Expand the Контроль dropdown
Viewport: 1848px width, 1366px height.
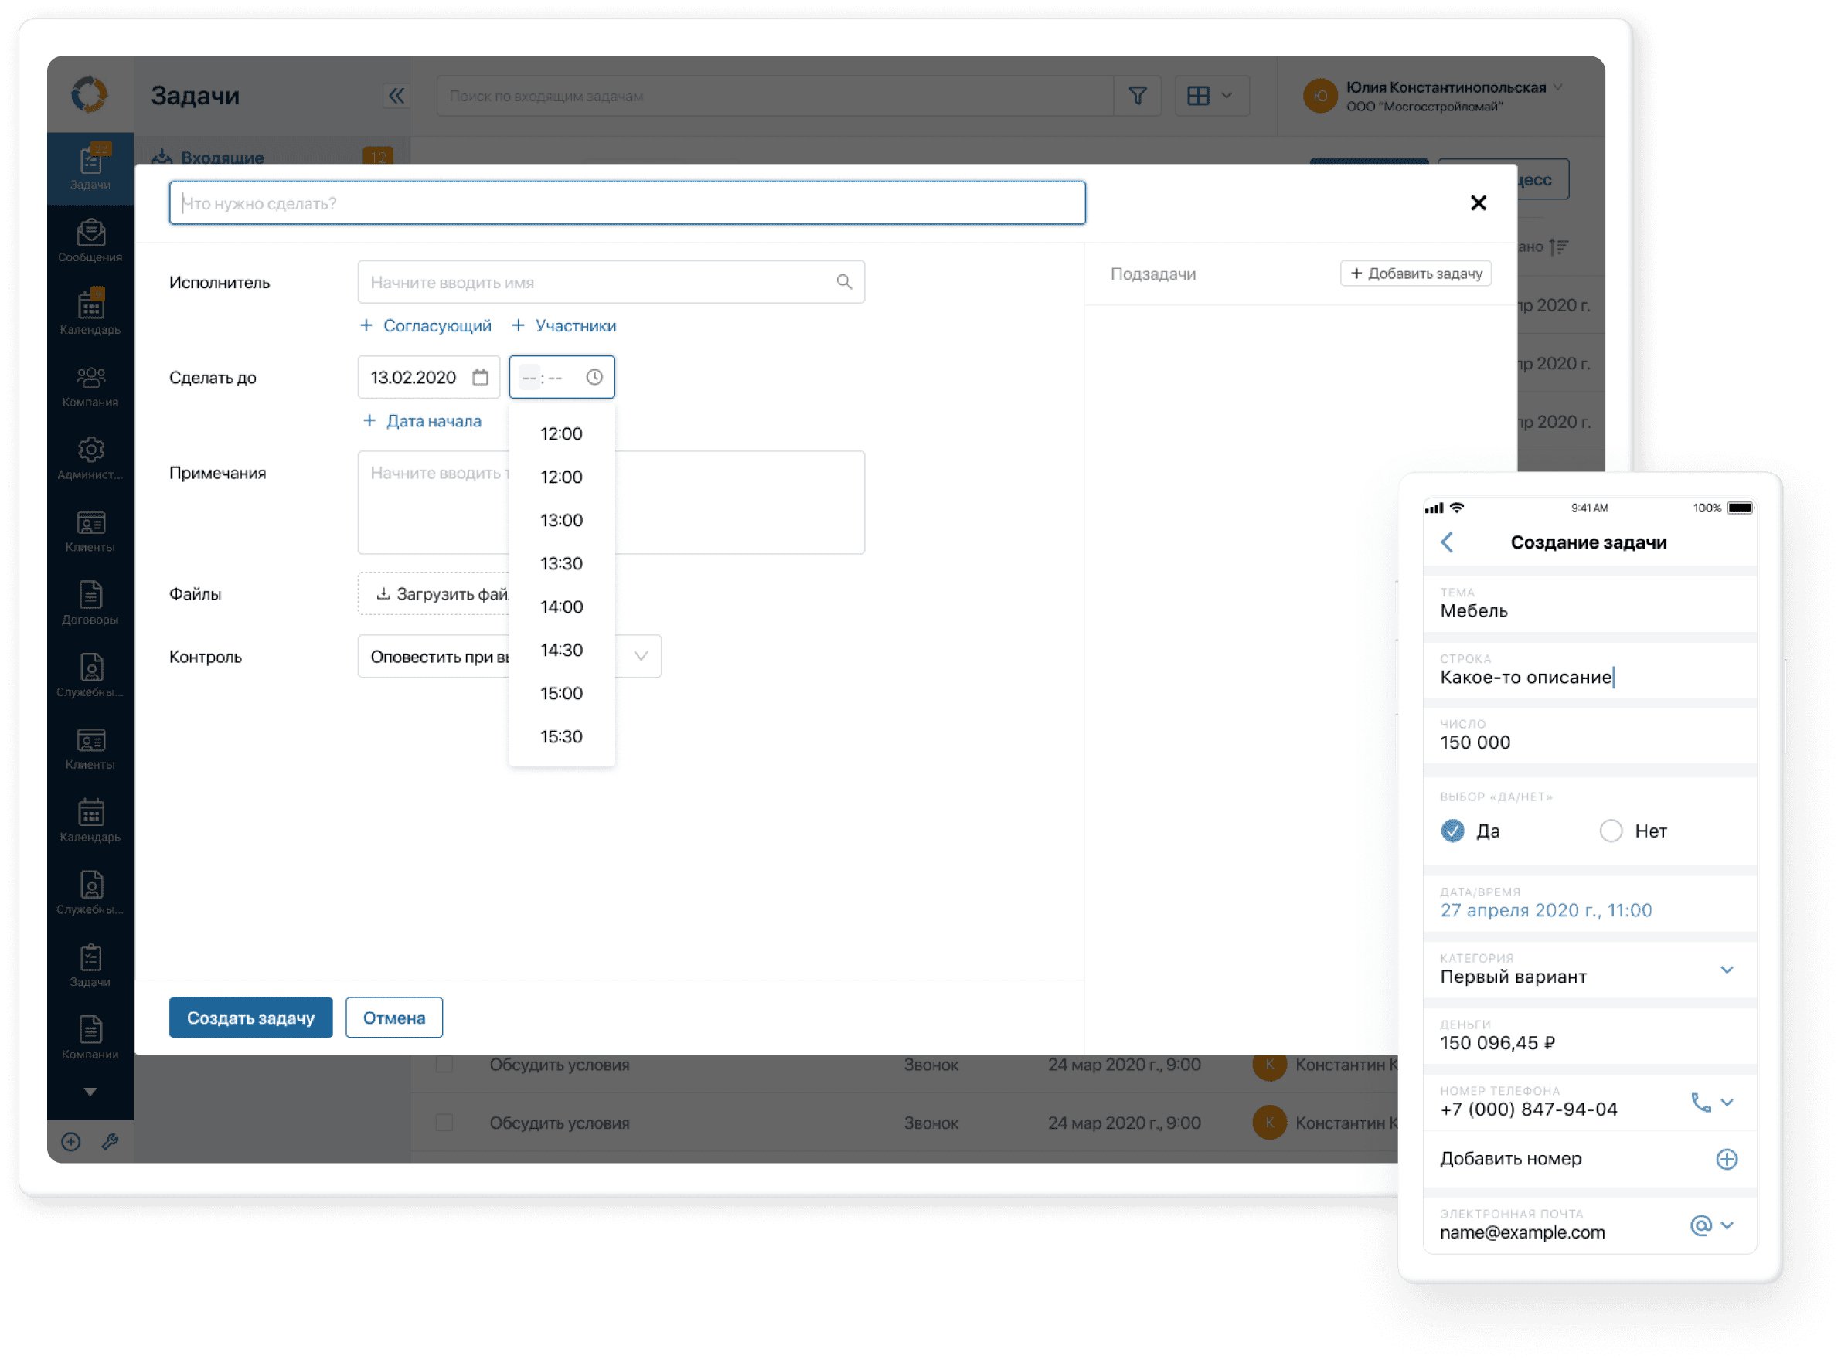tap(640, 656)
